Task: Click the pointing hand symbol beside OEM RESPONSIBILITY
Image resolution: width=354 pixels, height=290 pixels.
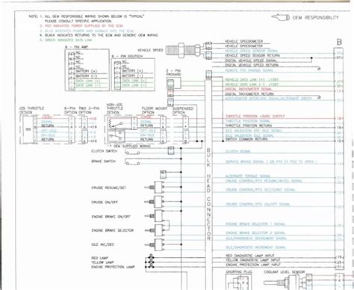Action: pyautogui.click(x=280, y=17)
